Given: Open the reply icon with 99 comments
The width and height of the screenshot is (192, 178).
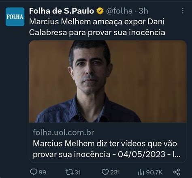Looking at the screenshot, I should coord(34,172).
